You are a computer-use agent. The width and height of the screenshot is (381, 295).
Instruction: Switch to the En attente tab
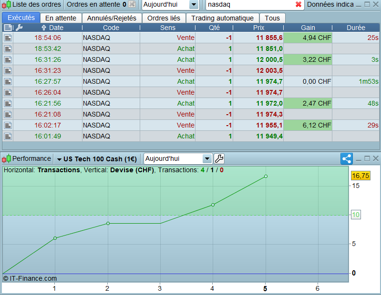61,18
